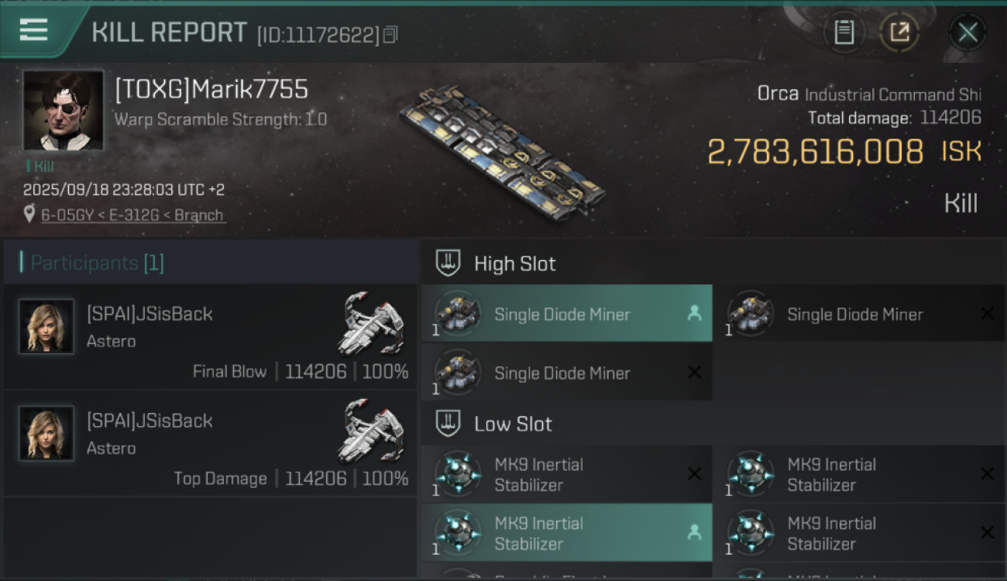Close the kill report window
This screenshot has height=581, width=1007.
point(967,33)
